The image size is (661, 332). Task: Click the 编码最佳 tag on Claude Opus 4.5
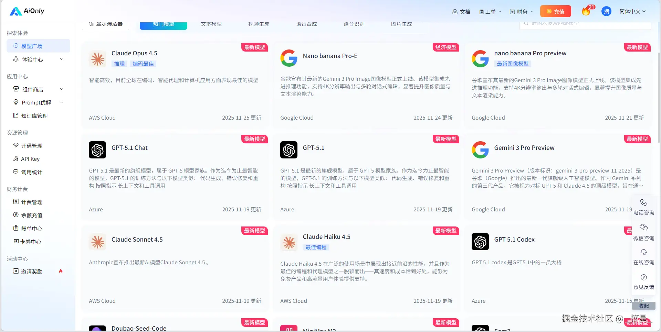point(143,64)
